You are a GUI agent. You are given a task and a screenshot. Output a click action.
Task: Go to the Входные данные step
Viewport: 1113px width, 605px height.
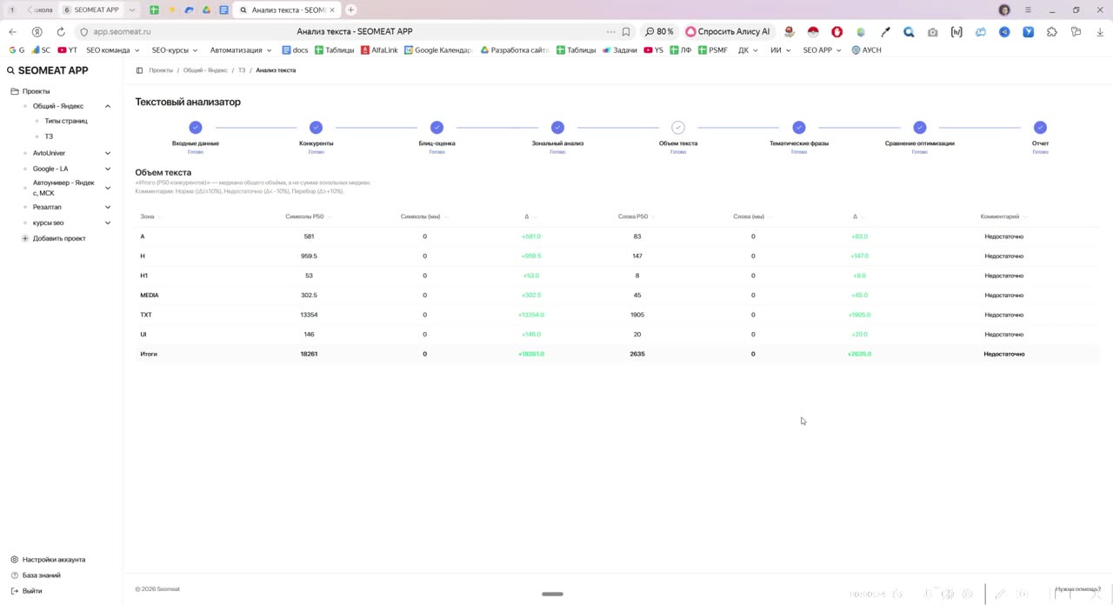[x=196, y=128]
